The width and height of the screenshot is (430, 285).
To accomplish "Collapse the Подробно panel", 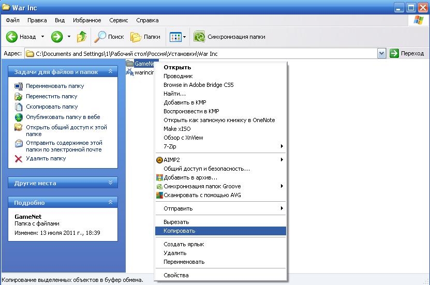I will pyautogui.click(x=110, y=202).
